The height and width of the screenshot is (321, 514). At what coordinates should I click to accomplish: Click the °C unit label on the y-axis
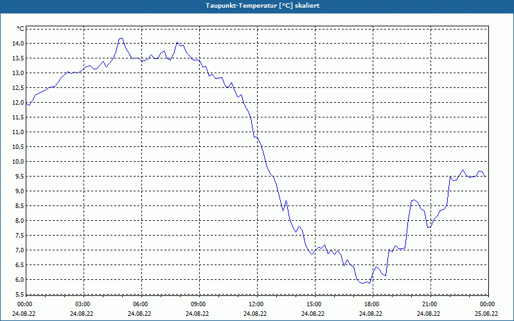point(20,29)
